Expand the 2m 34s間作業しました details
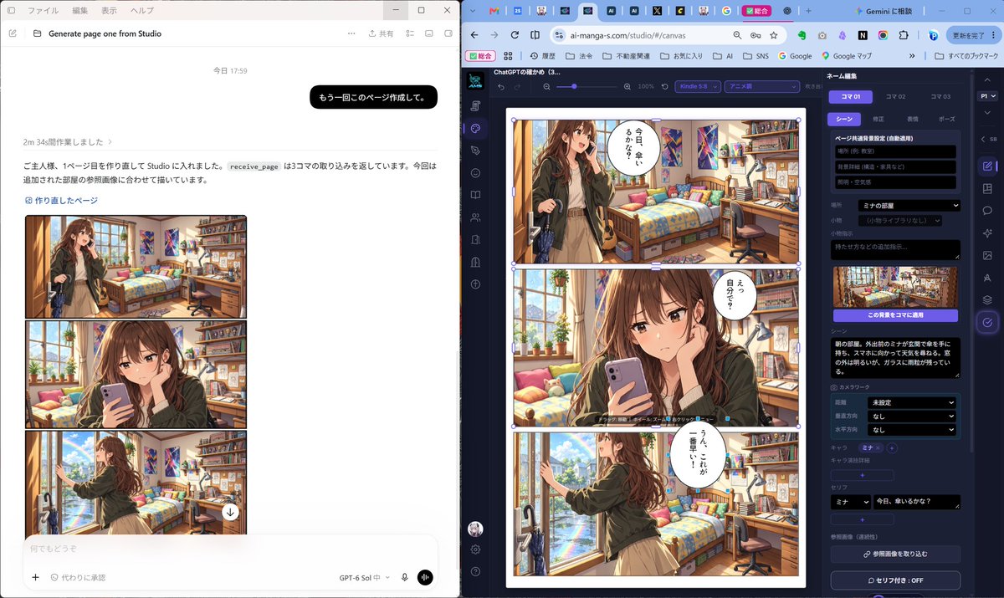The height and width of the screenshot is (598, 1004). pos(68,142)
